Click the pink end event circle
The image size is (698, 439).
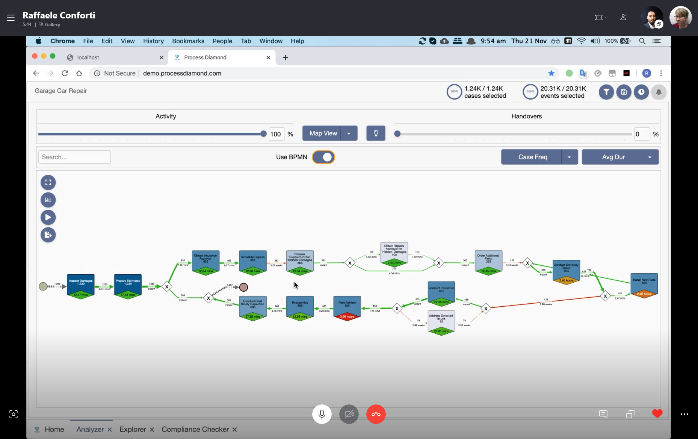pos(244,288)
